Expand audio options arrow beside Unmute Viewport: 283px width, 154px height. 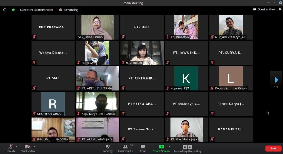(x=16, y=147)
